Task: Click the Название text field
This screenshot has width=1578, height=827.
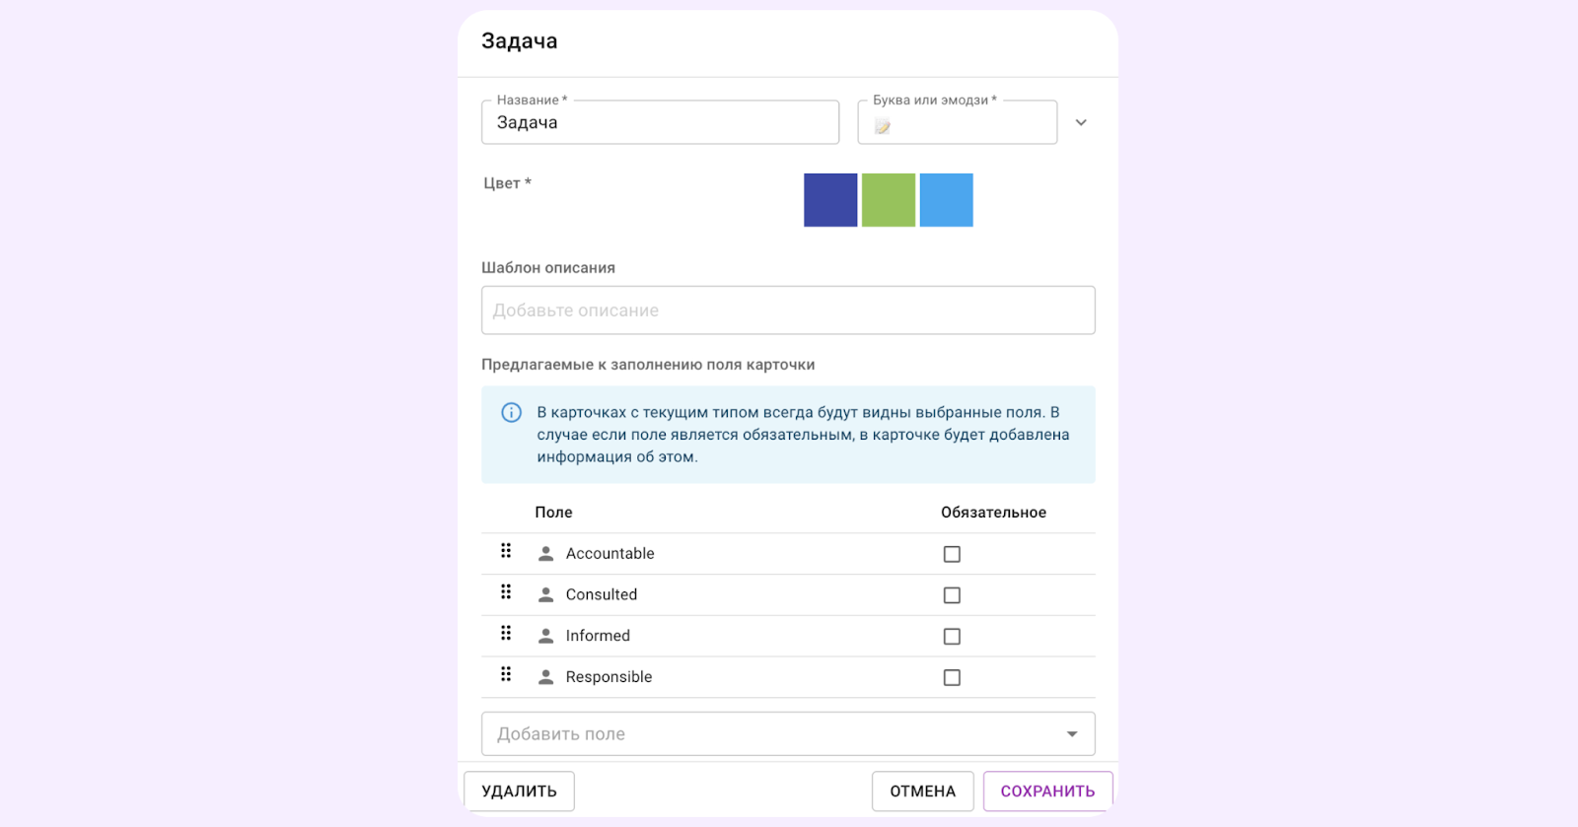Action: [x=660, y=123]
